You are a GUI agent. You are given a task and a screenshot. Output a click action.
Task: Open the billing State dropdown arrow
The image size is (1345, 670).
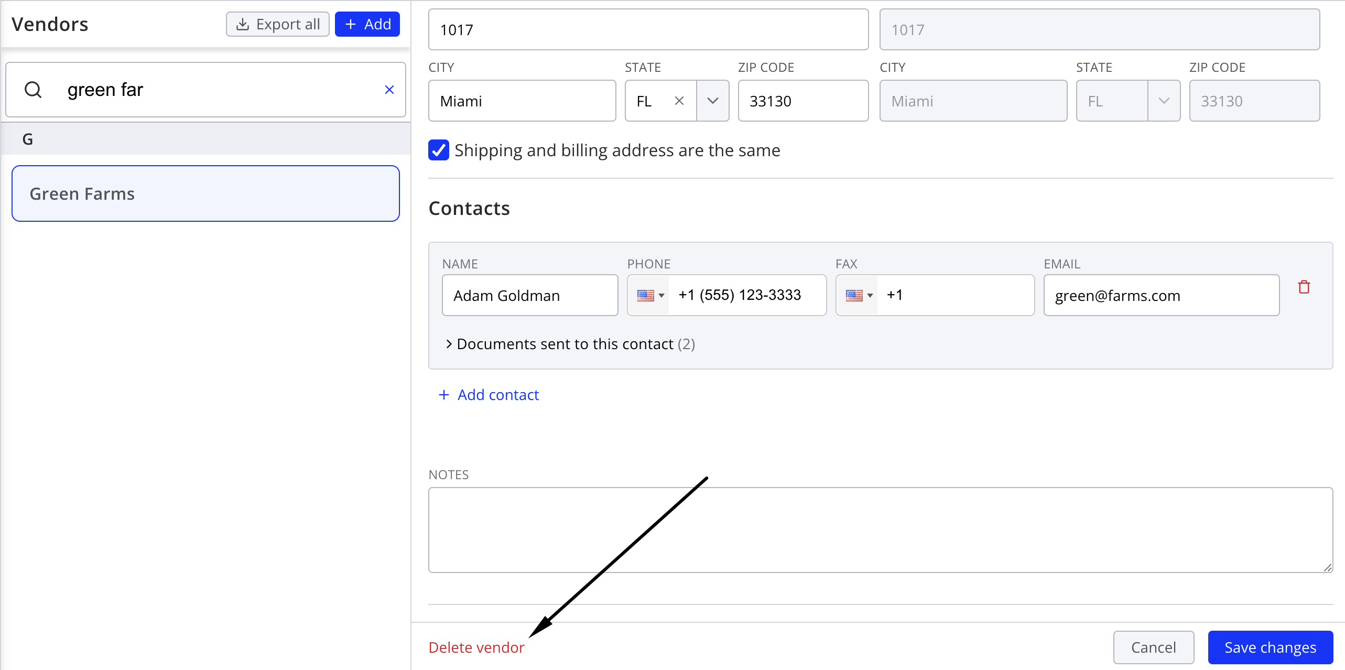[1164, 101]
